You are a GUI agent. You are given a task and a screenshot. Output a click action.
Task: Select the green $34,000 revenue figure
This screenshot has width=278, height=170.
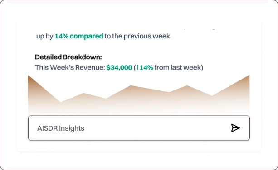(x=119, y=67)
